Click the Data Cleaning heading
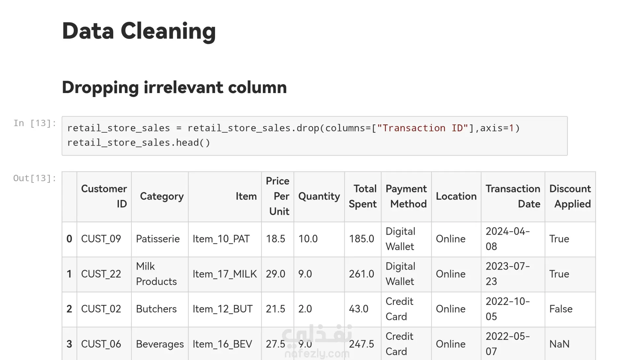634x360 pixels. (x=139, y=31)
